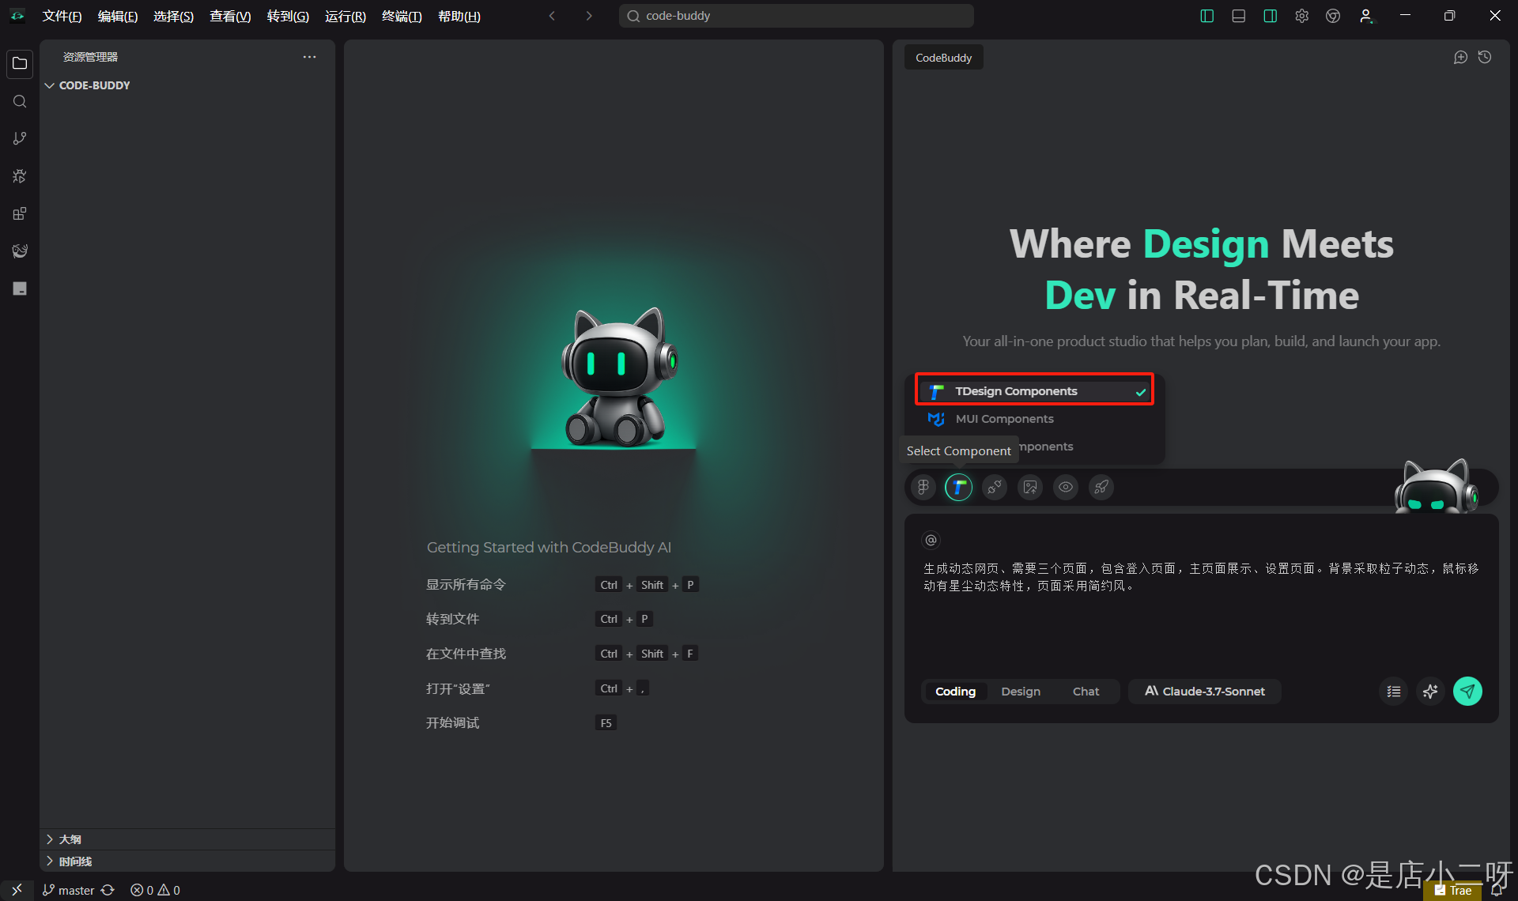Open the explorer more actions ellipsis
Image resolution: width=1518 pixels, height=901 pixels.
pos(309,57)
